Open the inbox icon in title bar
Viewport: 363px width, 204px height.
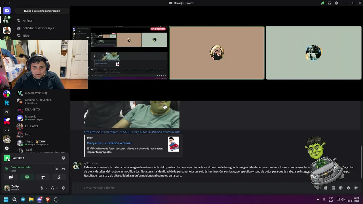330,3
